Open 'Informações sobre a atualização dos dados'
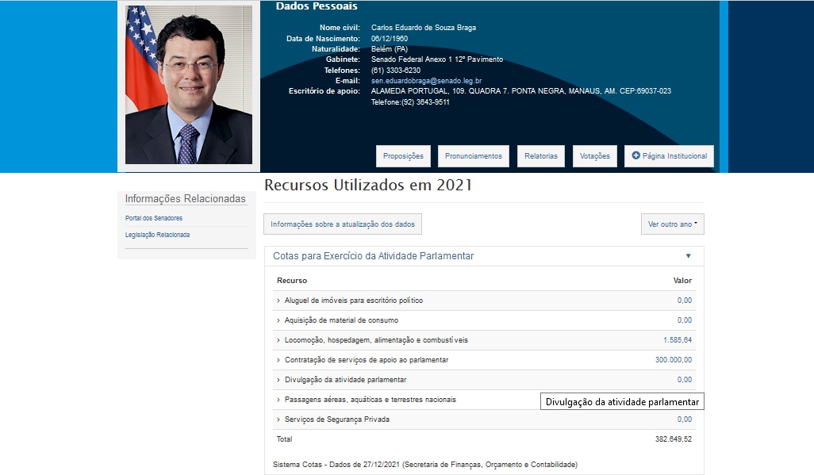Viewport: 814px width, 475px height. [x=343, y=224]
